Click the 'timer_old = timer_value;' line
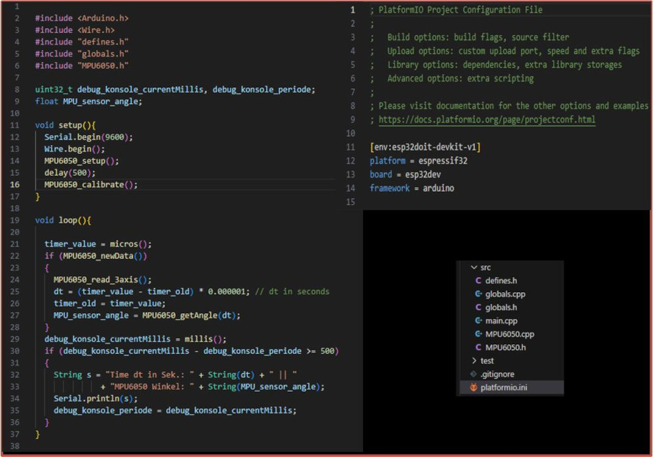Screen dimensions: 653x457 pos(109,304)
